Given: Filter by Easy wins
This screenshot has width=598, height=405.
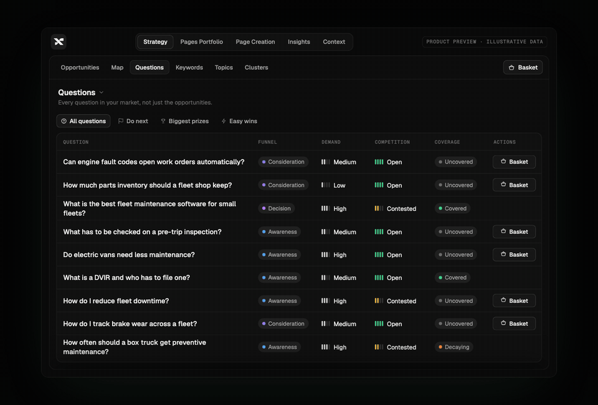Looking at the screenshot, I should point(239,121).
